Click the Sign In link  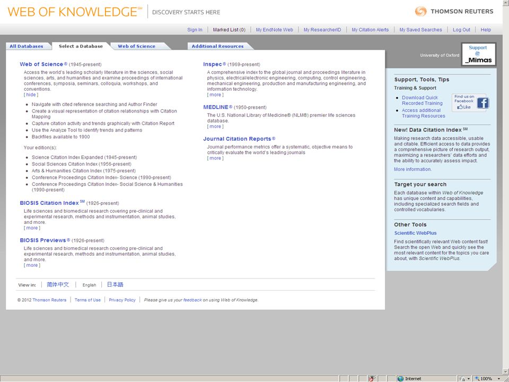click(195, 30)
